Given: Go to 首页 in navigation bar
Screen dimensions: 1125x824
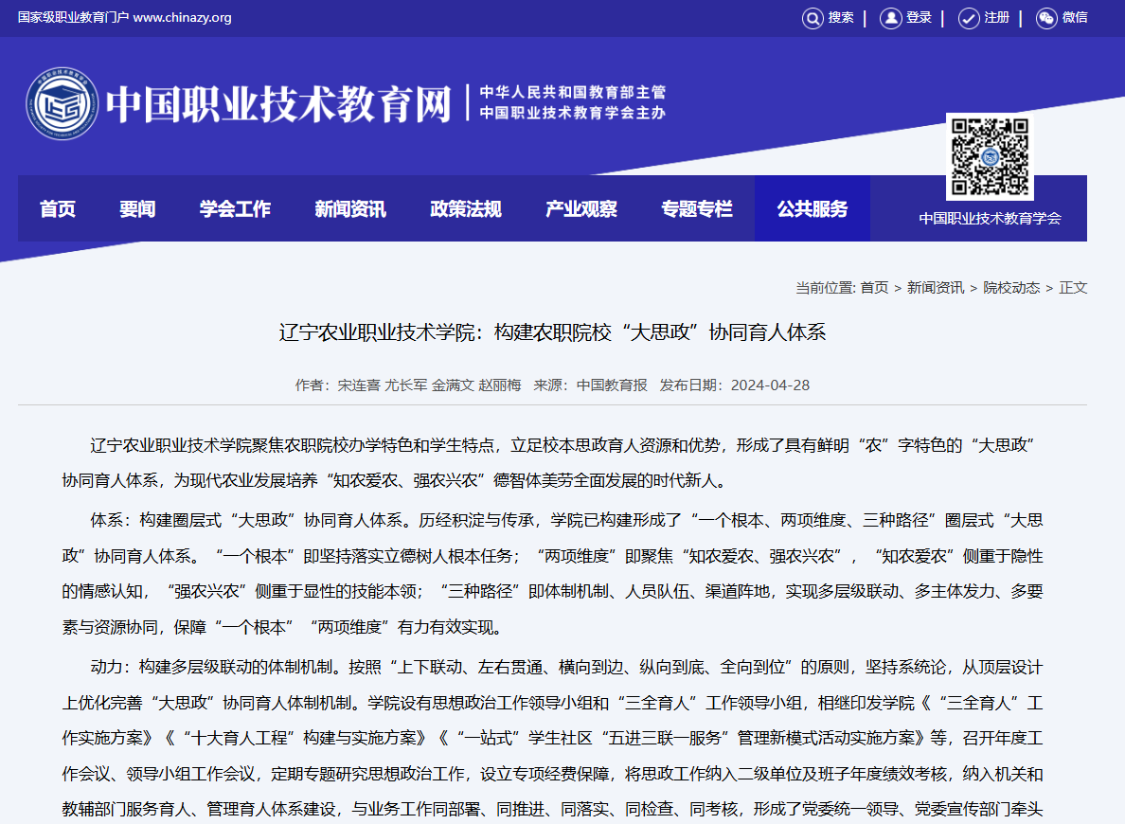Looking at the screenshot, I should (x=58, y=209).
